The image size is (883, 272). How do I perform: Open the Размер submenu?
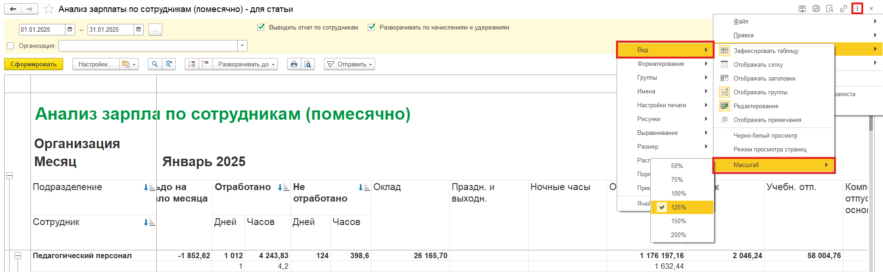coord(665,146)
